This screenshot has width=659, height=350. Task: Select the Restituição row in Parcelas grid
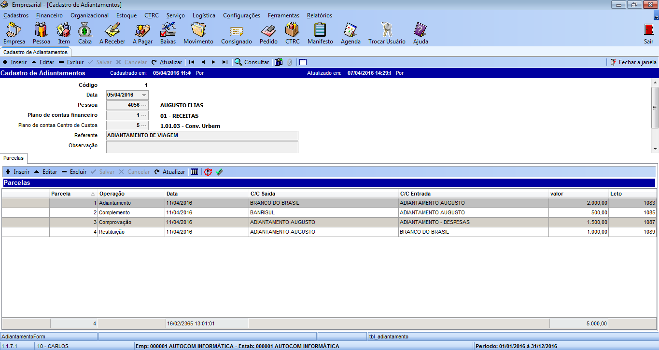pos(112,232)
